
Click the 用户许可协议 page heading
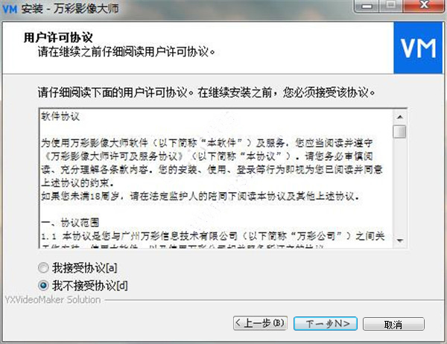click(58, 38)
